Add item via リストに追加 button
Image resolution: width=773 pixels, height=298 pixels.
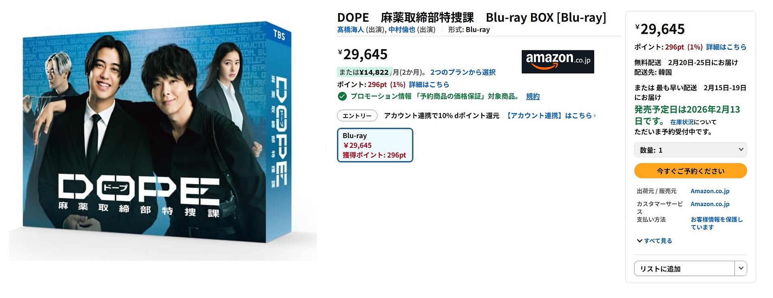[x=684, y=269]
